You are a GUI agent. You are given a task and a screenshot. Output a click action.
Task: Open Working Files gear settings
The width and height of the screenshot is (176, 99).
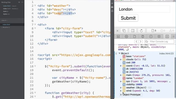point(19,2)
